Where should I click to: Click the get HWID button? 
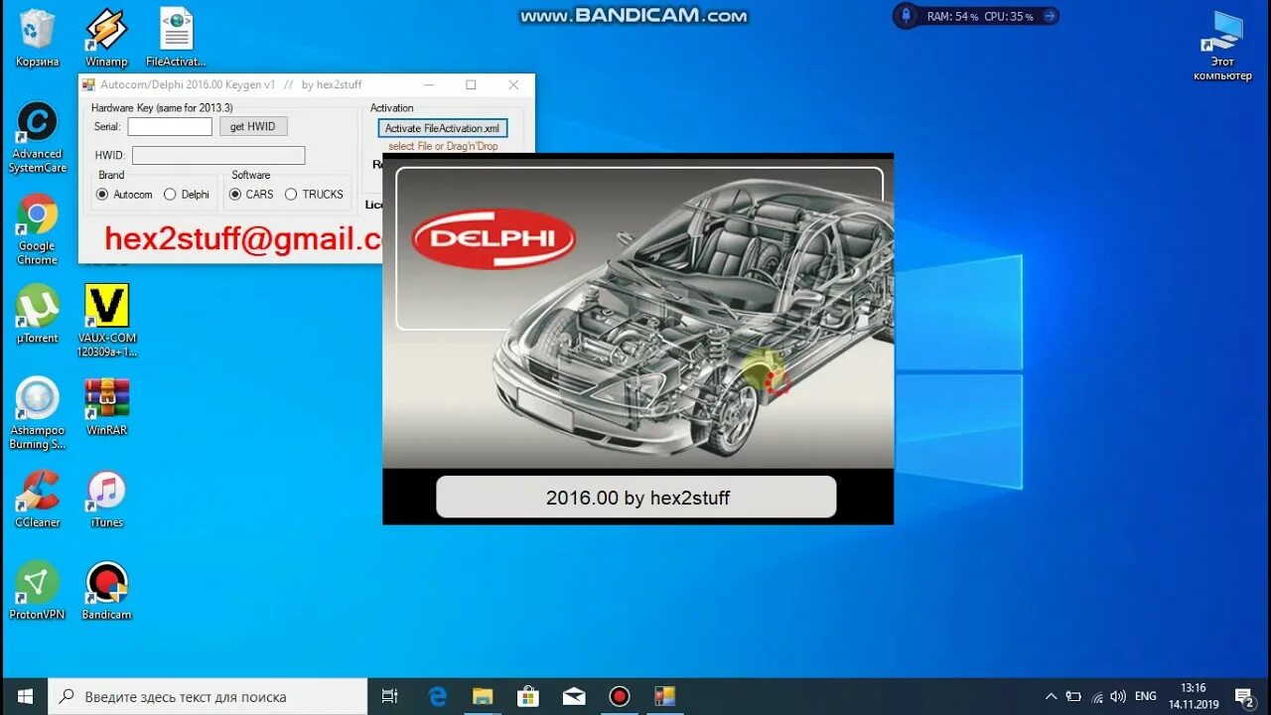pos(253,126)
